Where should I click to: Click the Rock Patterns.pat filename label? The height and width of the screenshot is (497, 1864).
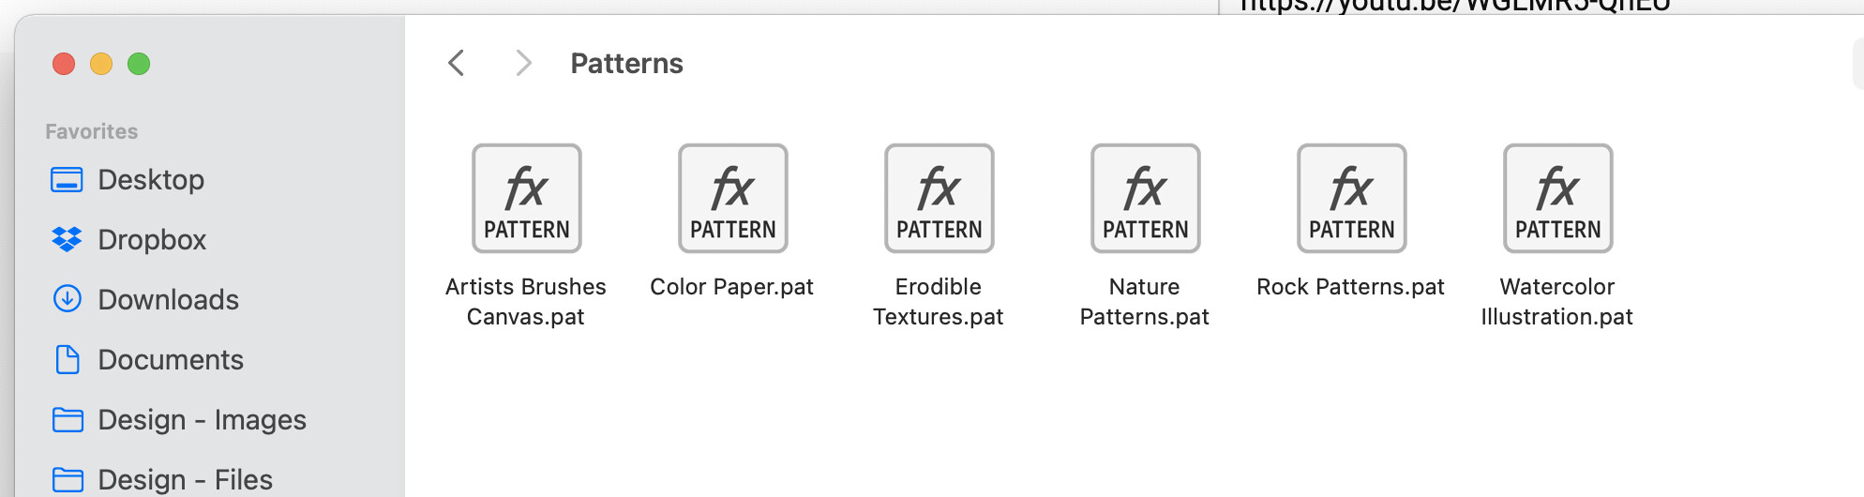click(x=1350, y=287)
